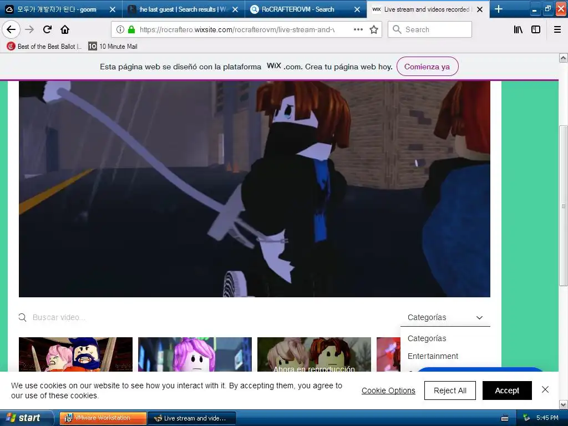Open a new tab with plus button
Viewport: 568px width, 426px height.
[499, 9]
